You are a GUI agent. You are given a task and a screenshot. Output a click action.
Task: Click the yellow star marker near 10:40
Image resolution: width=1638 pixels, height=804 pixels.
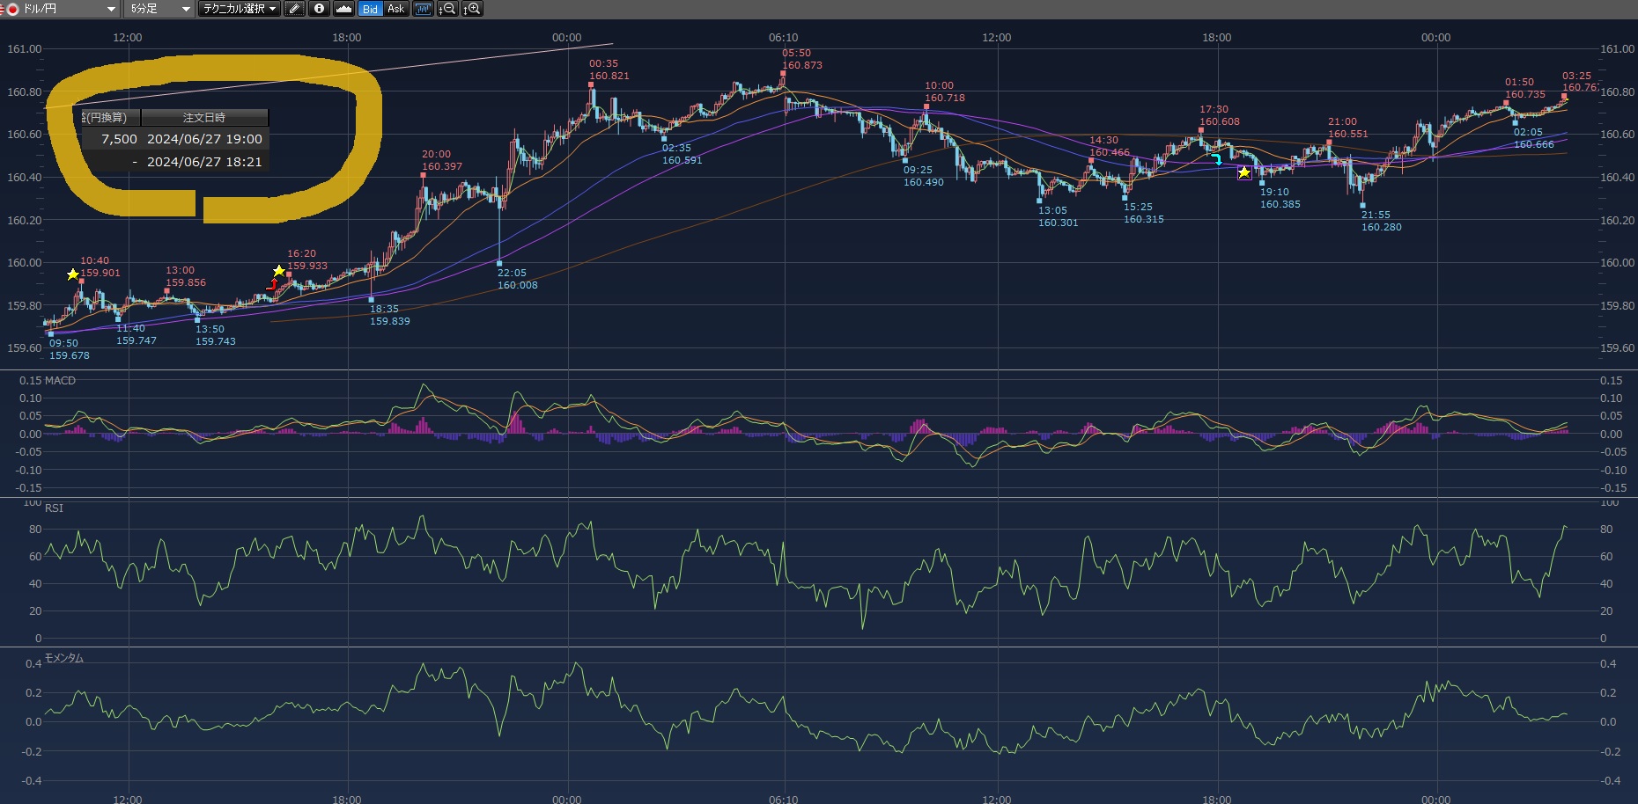73,275
